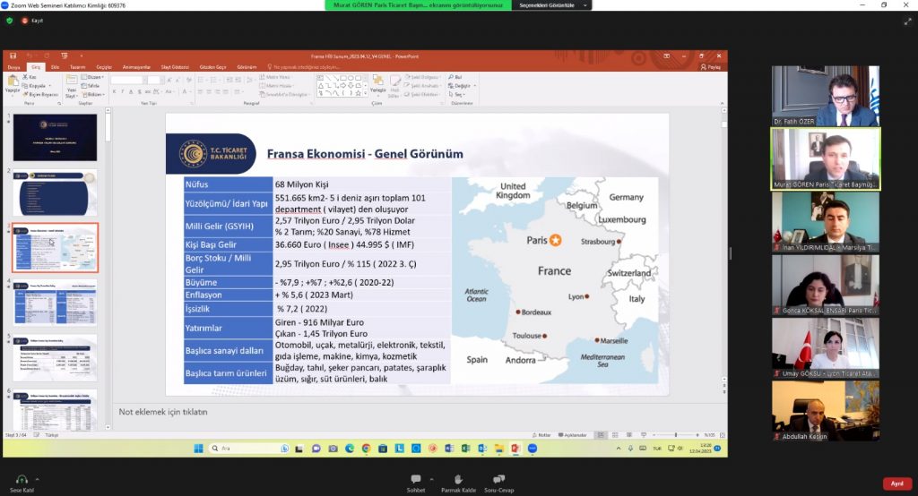918x496 pixels.
Task: Click the Kayıt recording indicator
Action: tap(32, 21)
